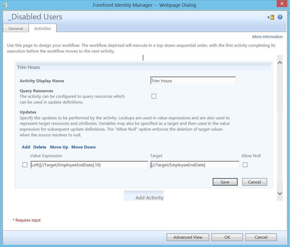Select the Activities tab
Viewport: 290px width, 247px height.
point(42,28)
